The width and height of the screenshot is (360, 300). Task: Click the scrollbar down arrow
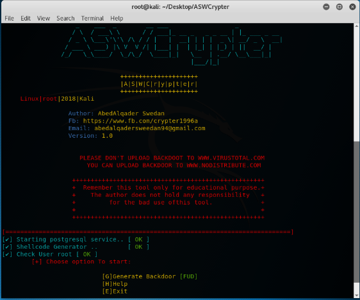tap(357, 296)
